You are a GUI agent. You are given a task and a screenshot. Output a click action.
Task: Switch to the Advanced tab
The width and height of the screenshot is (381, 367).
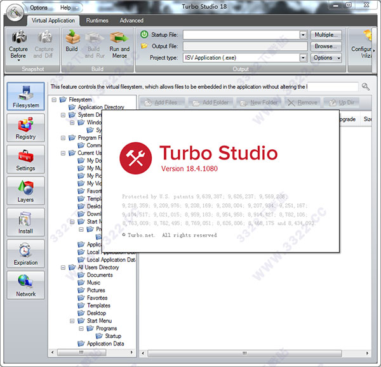coord(131,20)
